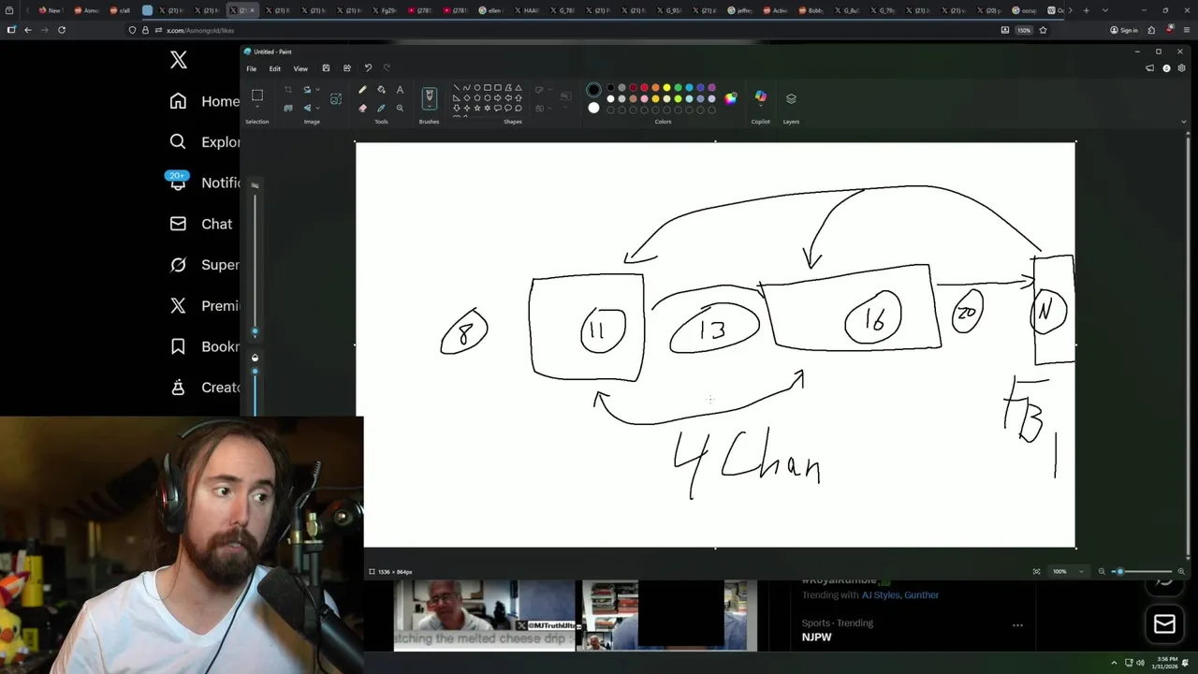
Task: Select Color 2 white secondary swatch
Action: pos(593,108)
